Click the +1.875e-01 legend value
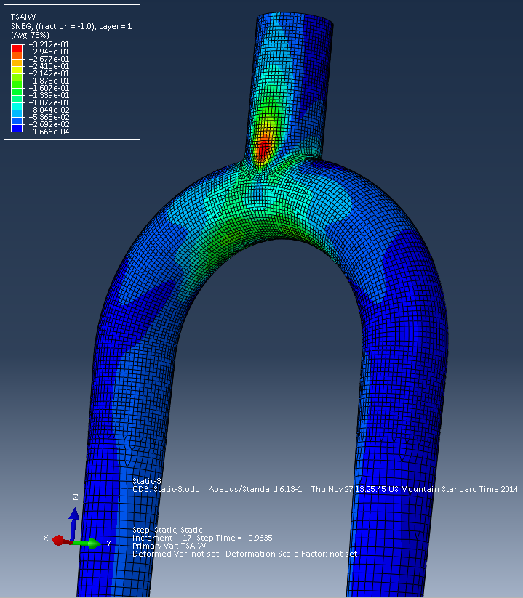The image size is (523, 598). click(x=49, y=81)
